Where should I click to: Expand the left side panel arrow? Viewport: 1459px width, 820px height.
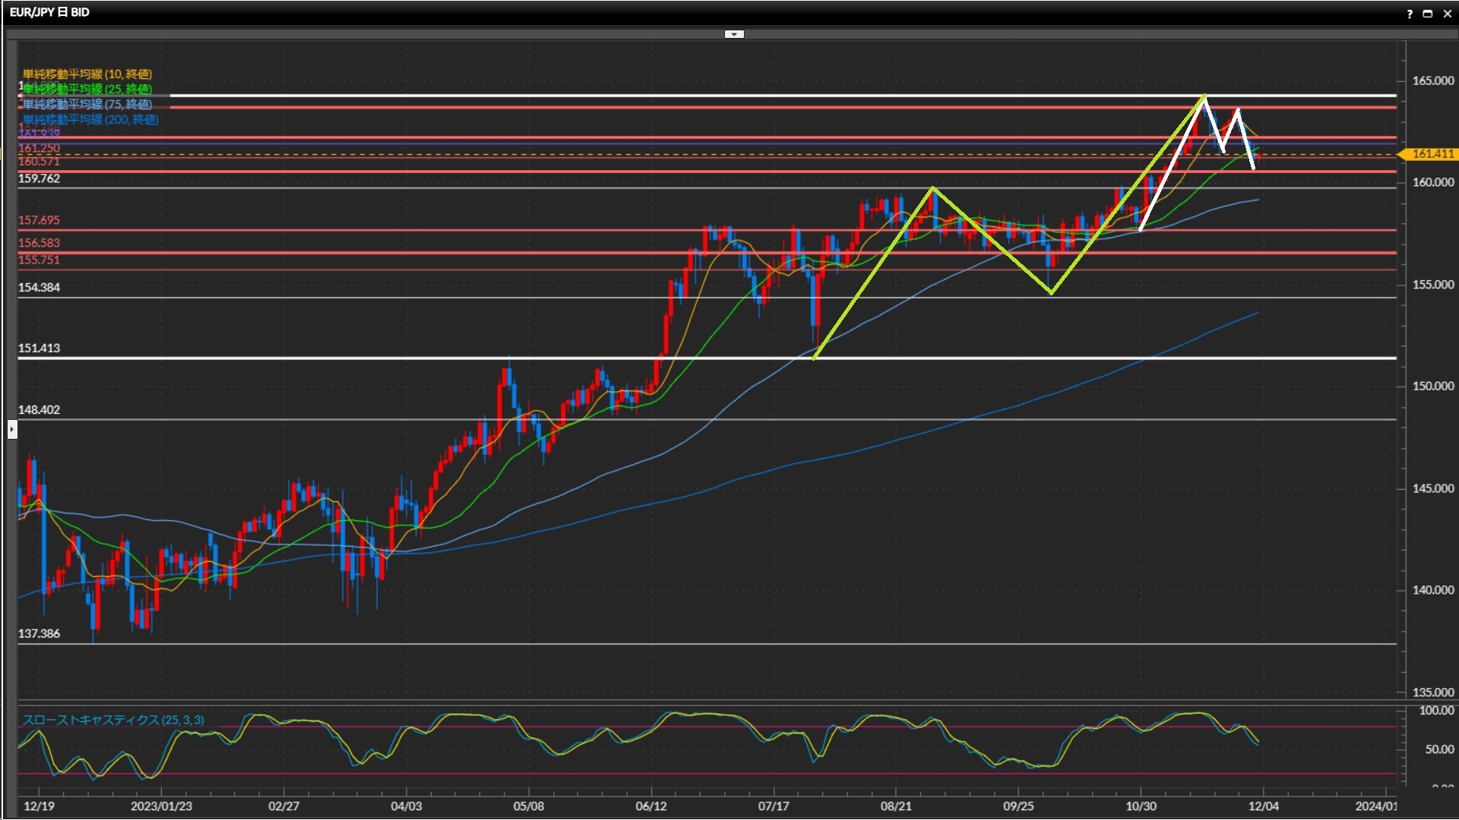pyautogui.click(x=12, y=430)
